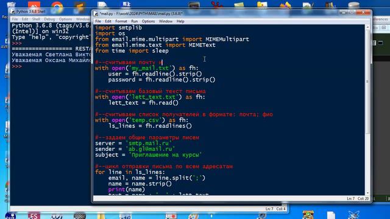This screenshot has width=390, height=219.
Task: Click 'Уважаемая Оксана' output line in Shell
Action: coord(51,60)
